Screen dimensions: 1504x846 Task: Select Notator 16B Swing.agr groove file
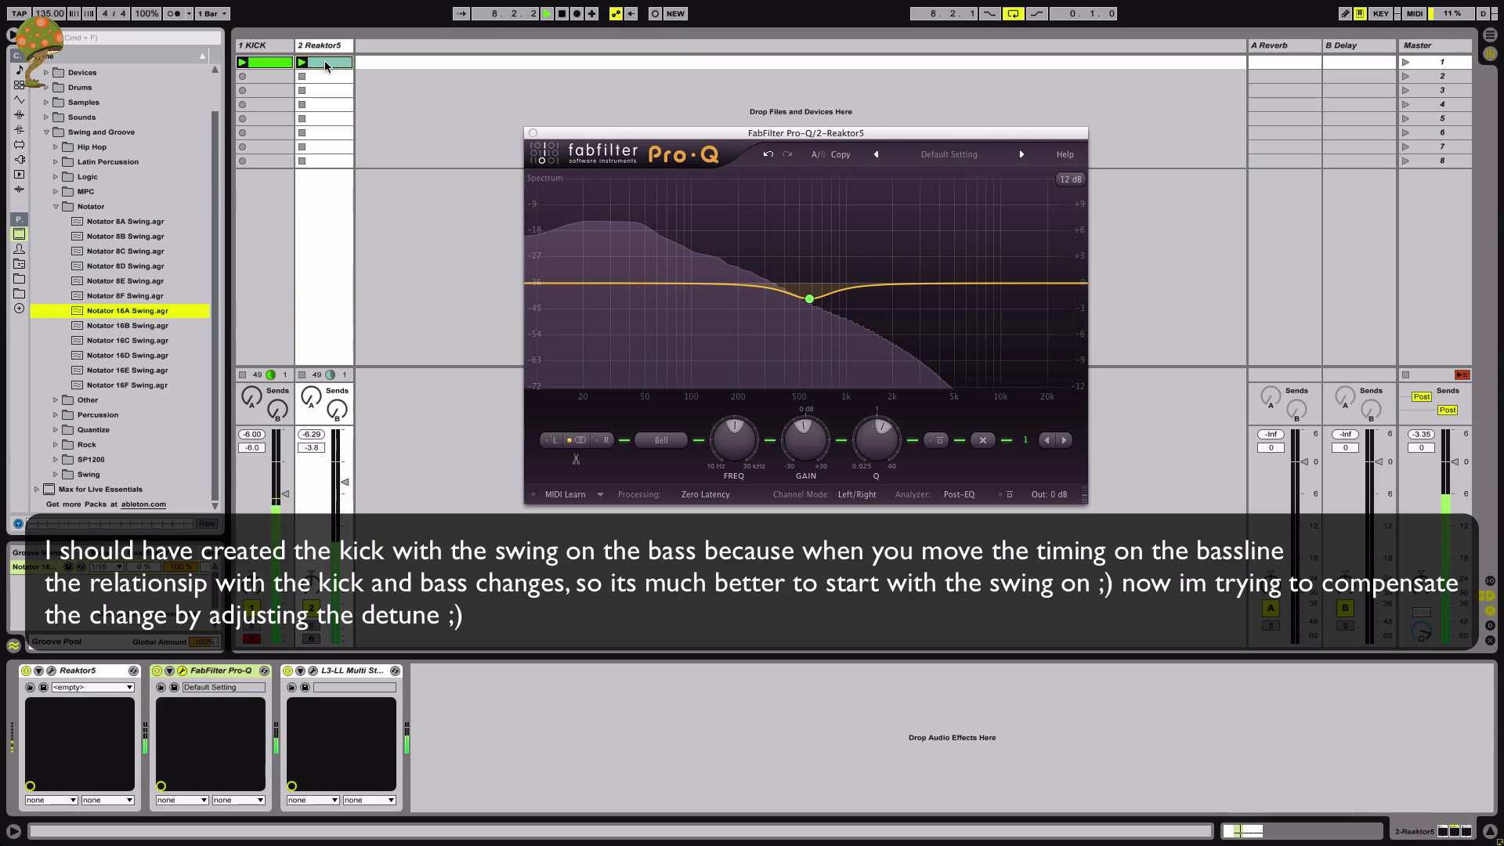[127, 325]
